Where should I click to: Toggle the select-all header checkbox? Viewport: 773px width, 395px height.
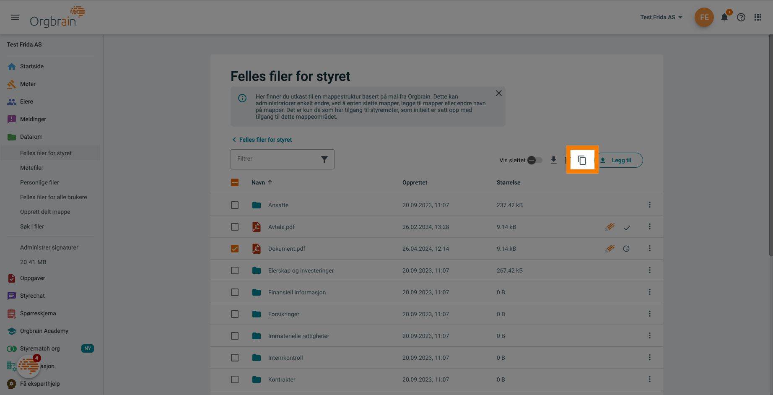pyautogui.click(x=235, y=182)
